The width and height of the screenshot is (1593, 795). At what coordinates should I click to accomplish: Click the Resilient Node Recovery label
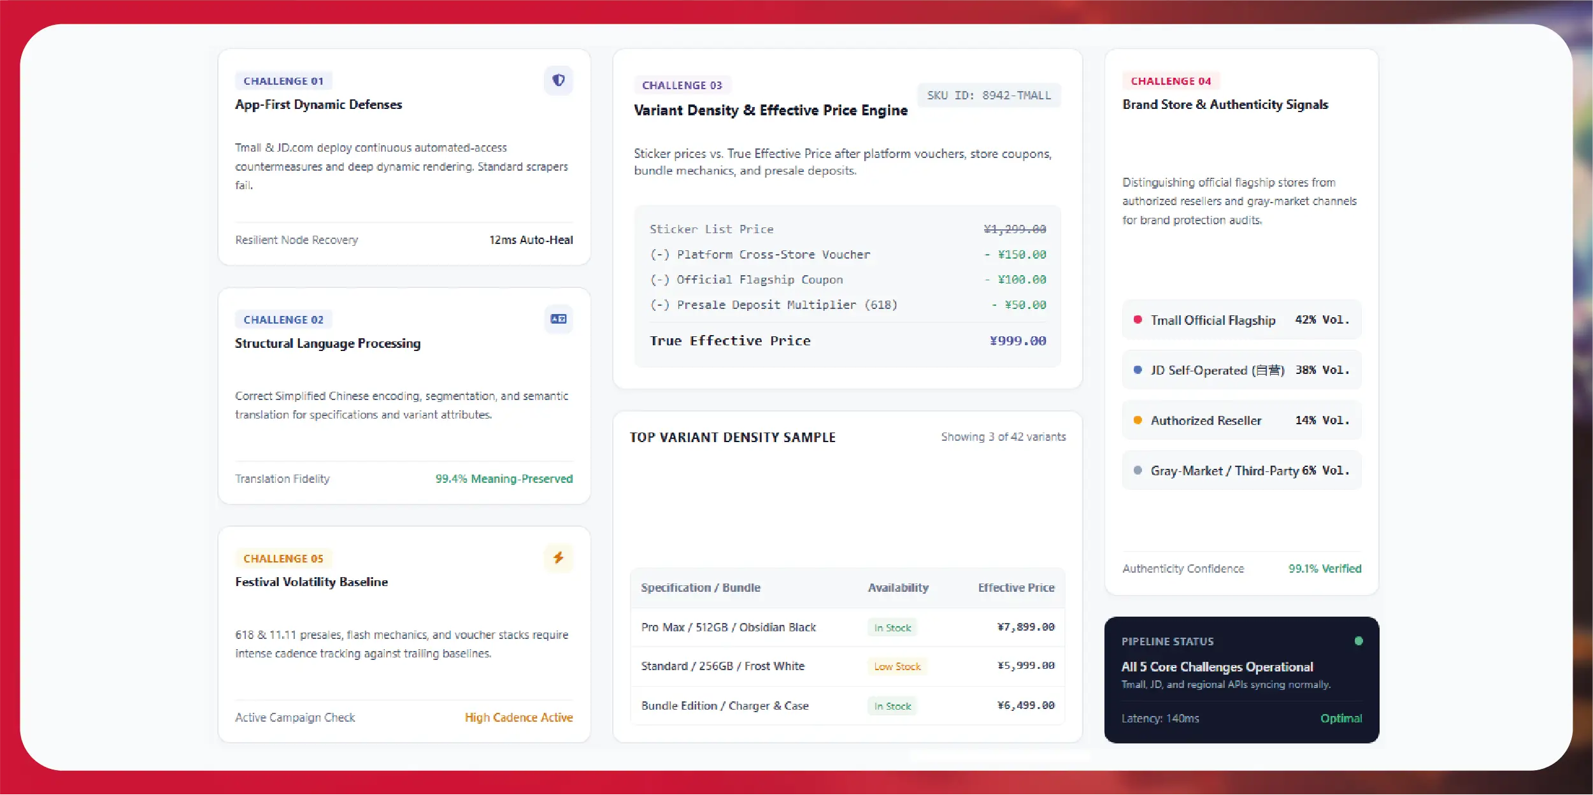coord(297,240)
